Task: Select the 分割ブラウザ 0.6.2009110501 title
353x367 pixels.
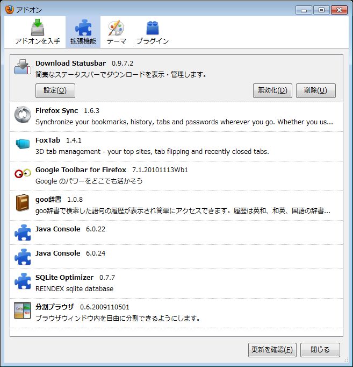Action: pos(82,307)
